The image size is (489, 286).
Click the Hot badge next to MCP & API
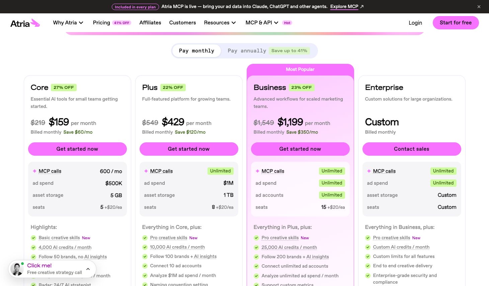[287, 23]
